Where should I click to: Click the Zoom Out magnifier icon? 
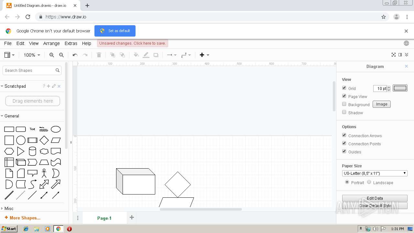point(61,55)
